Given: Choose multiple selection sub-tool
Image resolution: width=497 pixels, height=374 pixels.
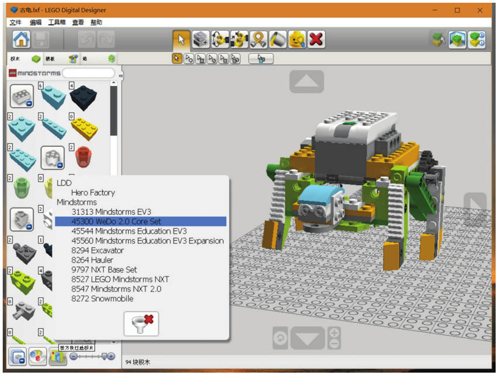Looking at the screenshot, I should [x=189, y=58].
